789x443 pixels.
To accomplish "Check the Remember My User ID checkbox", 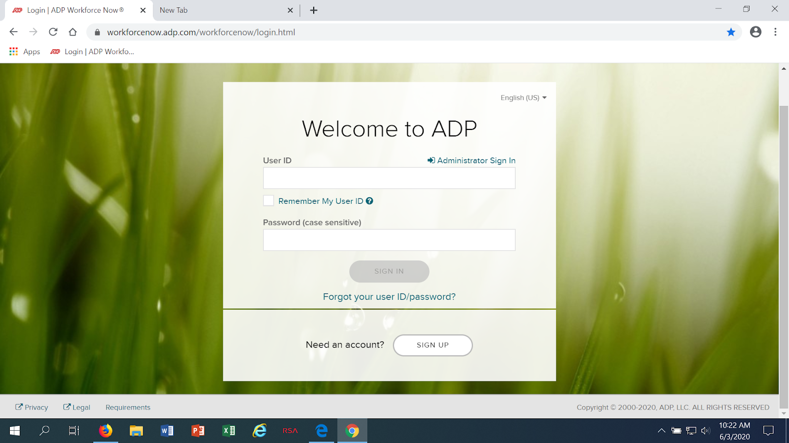I will click(x=268, y=201).
